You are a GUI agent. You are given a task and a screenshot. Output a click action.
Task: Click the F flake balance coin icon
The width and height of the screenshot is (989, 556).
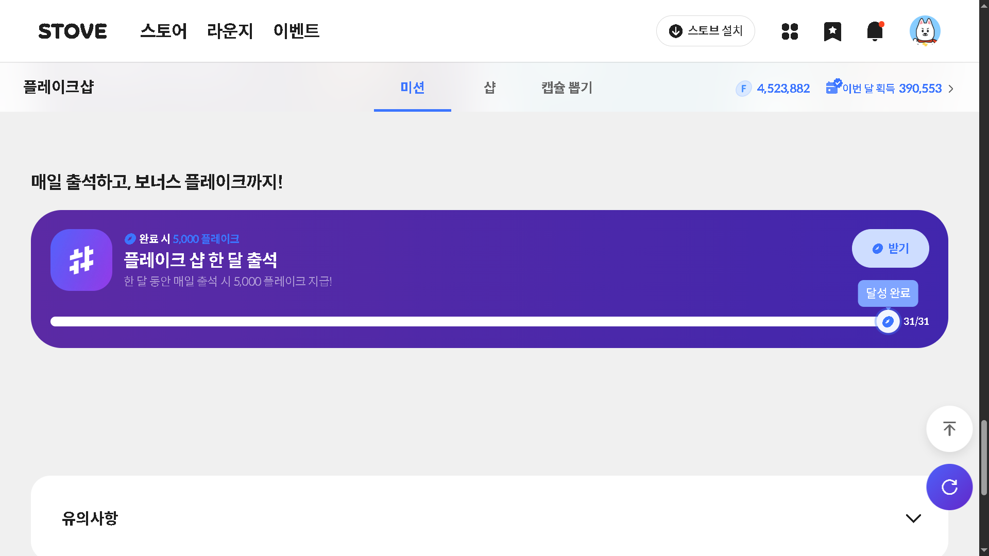(743, 89)
